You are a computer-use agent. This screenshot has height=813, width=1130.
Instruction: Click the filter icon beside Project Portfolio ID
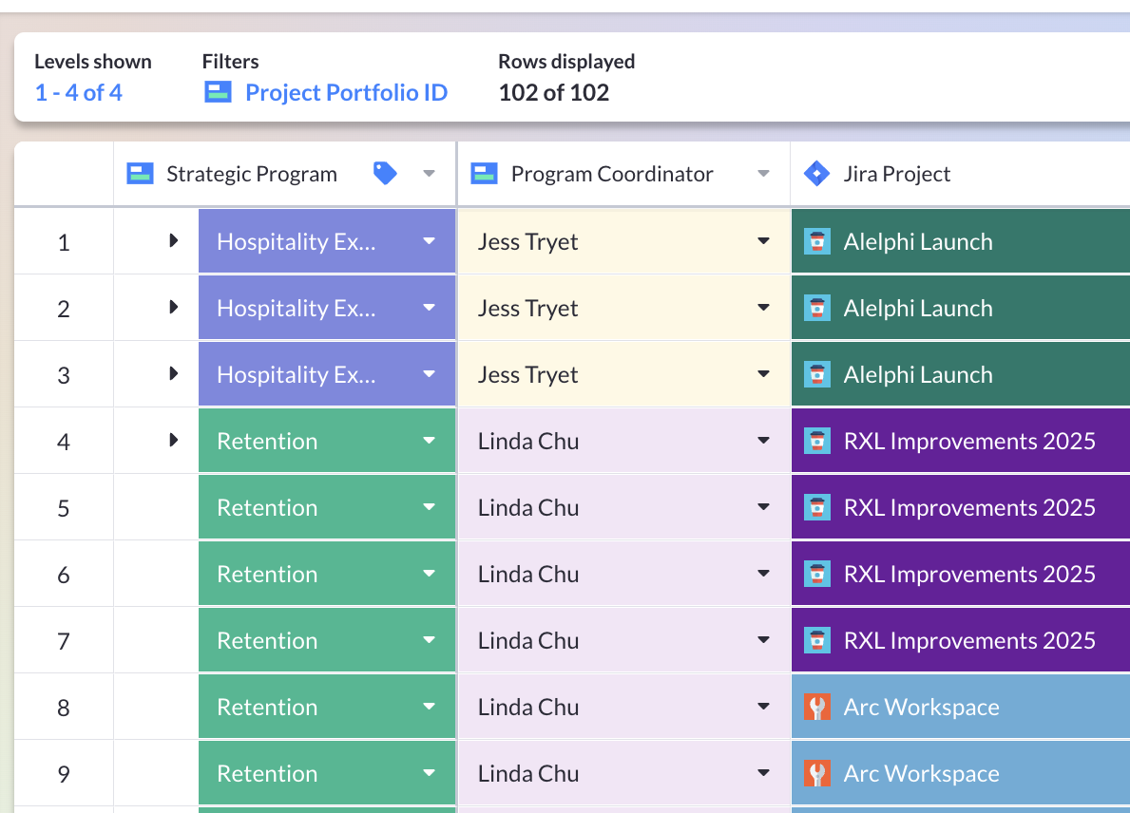[219, 92]
